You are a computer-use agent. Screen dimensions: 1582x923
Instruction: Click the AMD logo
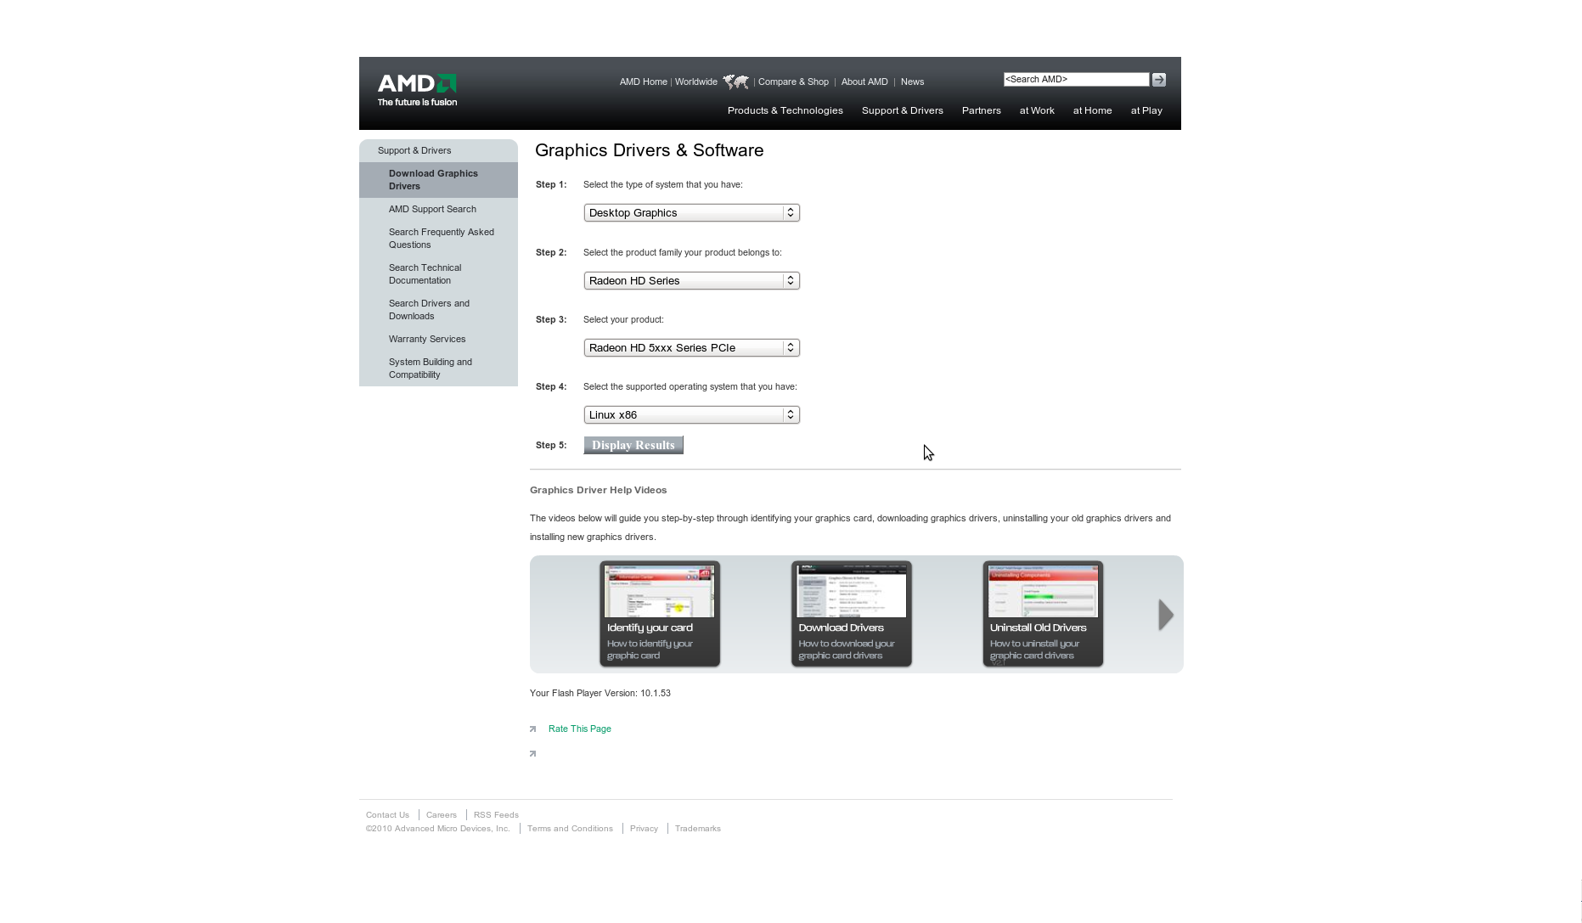coord(417,90)
